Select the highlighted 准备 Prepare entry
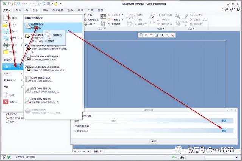This screenshot has height=161, width=242. point(12,67)
